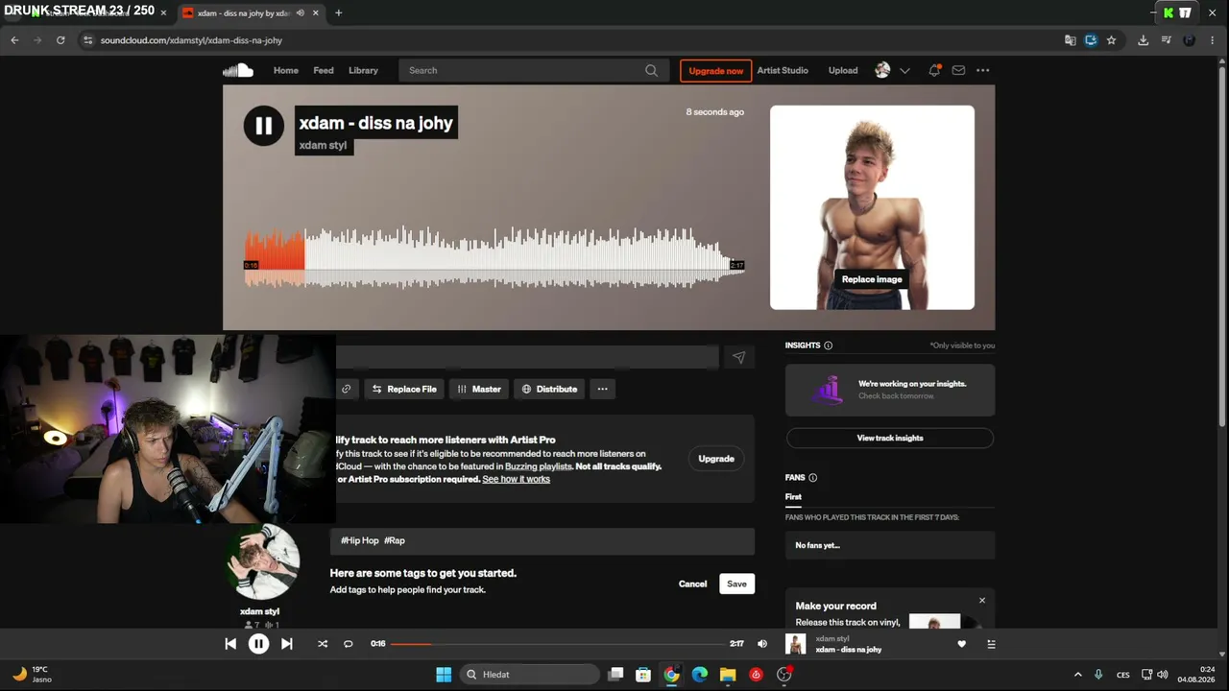Open the Buzzing playlists link
This screenshot has width=1229, height=691.
pos(538,466)
